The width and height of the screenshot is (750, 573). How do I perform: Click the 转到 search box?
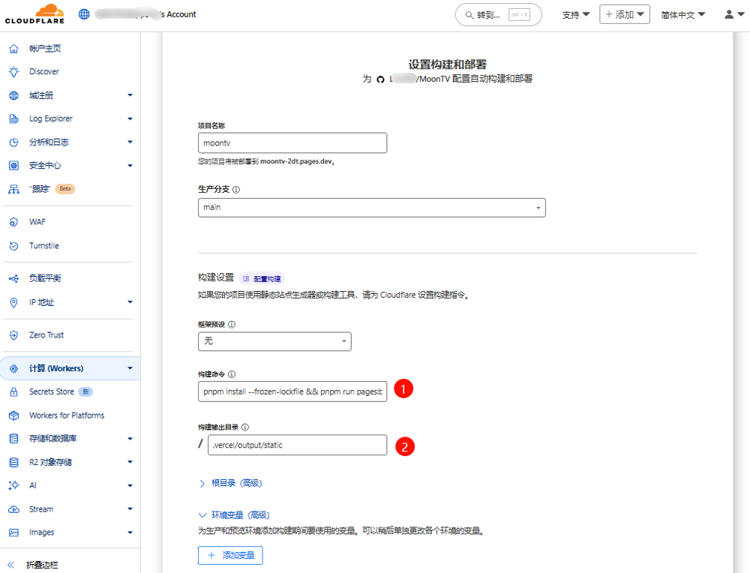[498, 14]
